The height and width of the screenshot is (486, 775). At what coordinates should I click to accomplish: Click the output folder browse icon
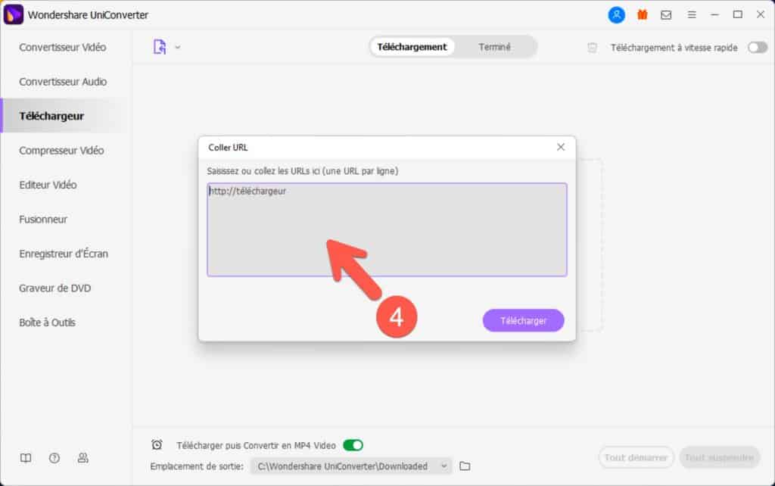[x=465, y=466]
